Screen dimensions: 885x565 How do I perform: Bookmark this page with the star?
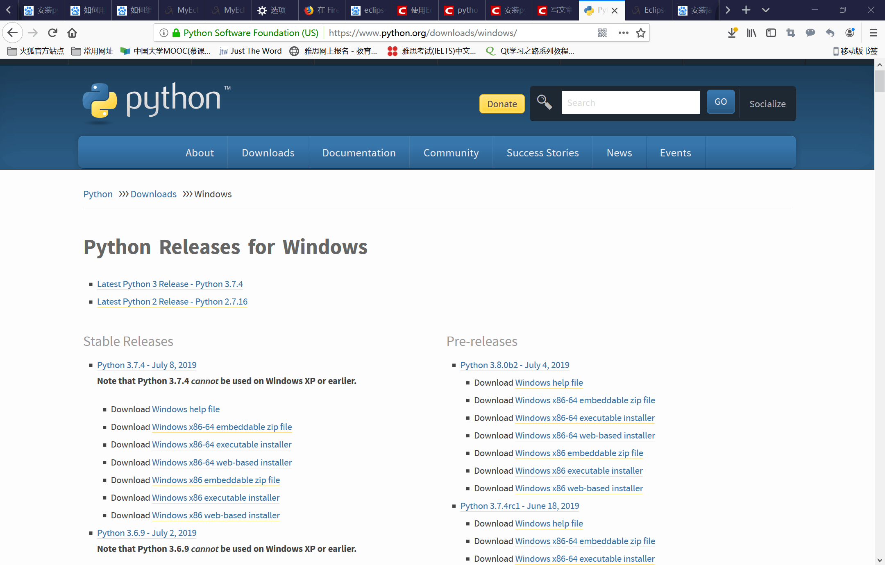point(641,33)
